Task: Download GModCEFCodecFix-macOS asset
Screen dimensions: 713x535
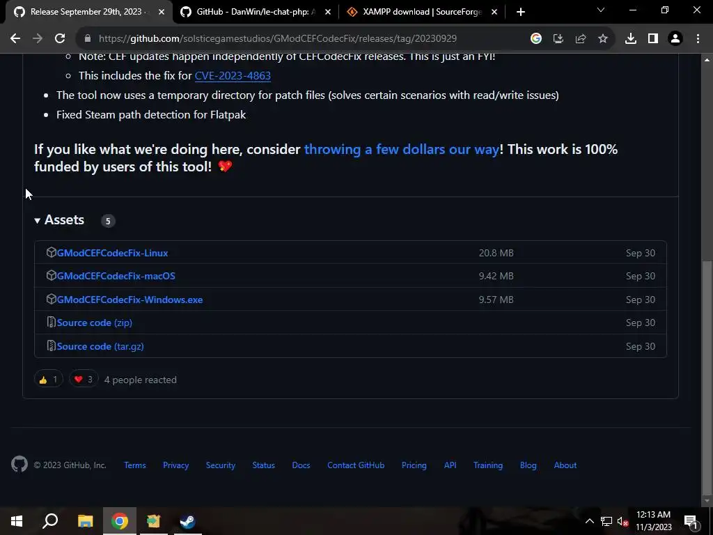Action: click(x=116, y=276)
